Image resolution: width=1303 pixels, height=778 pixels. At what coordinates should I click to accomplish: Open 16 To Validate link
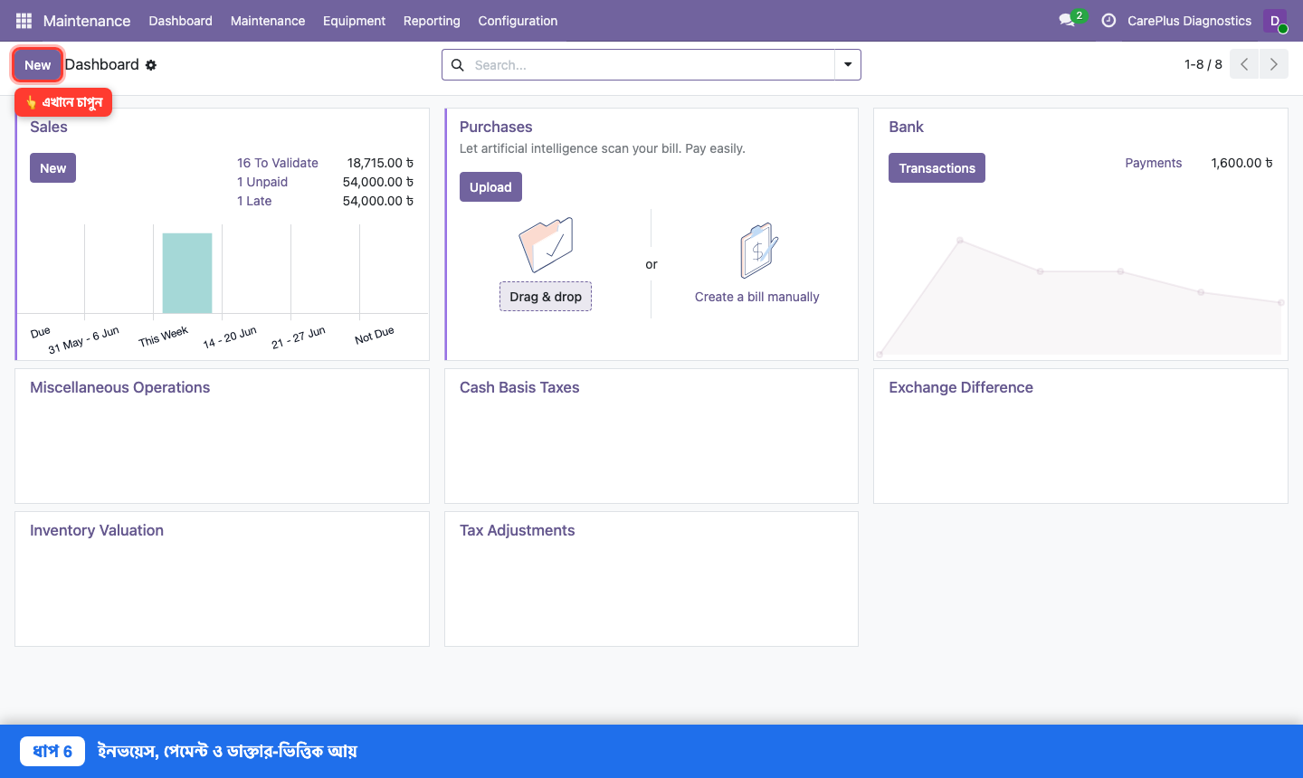278,163
